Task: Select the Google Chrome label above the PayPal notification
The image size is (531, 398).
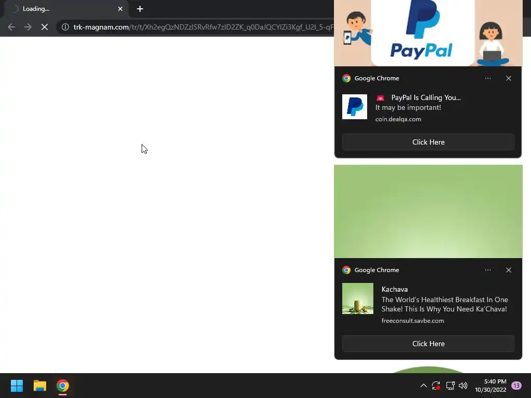Action: [x=376, y=78]
